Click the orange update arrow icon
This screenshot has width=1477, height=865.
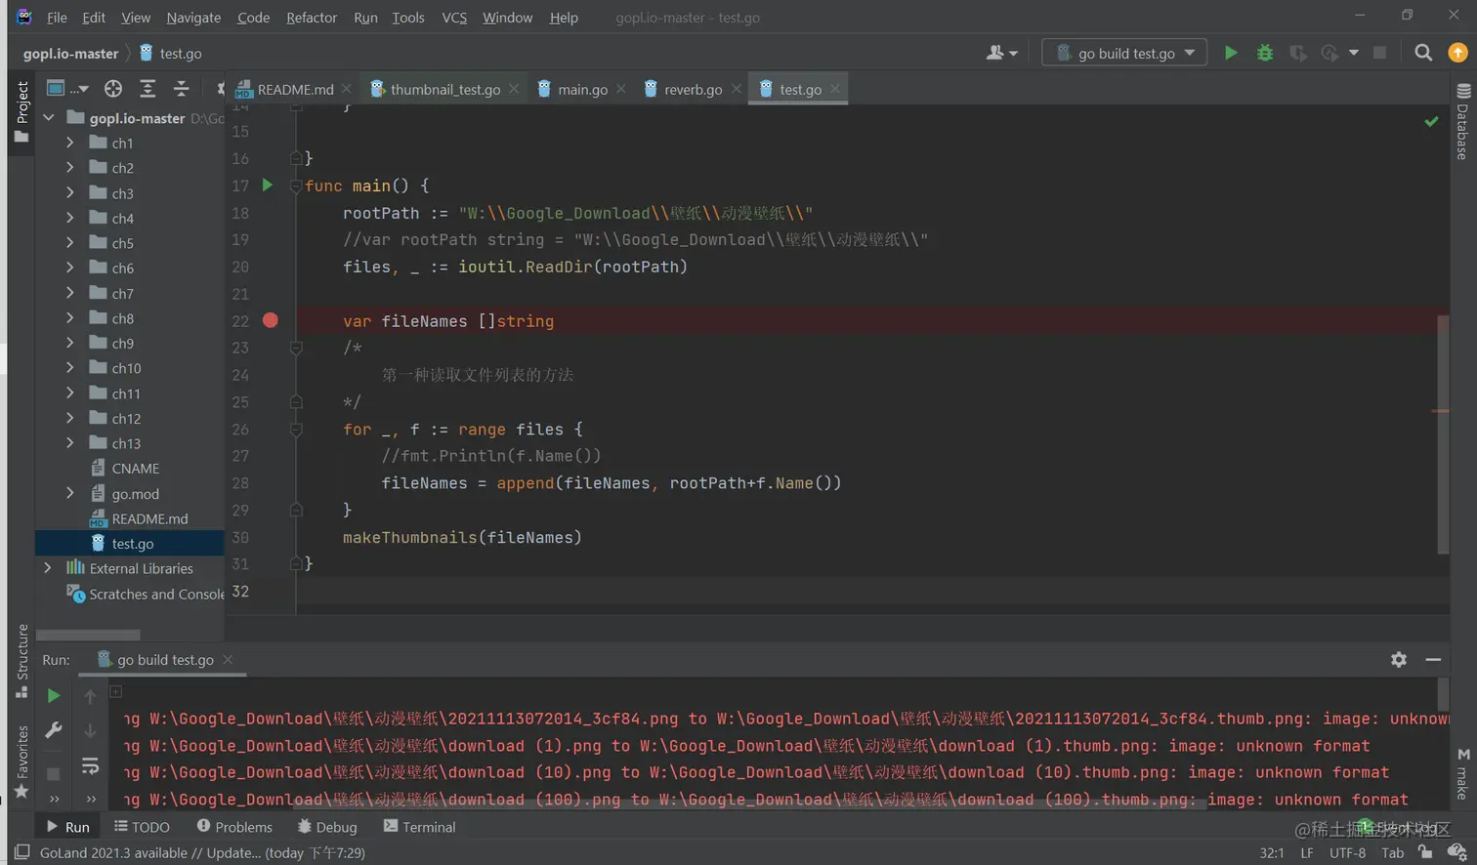(1457, 53)
